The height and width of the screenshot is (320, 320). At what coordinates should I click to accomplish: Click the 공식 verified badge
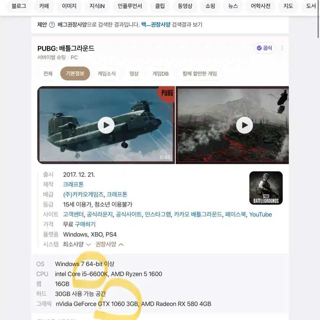coord(265,48)
